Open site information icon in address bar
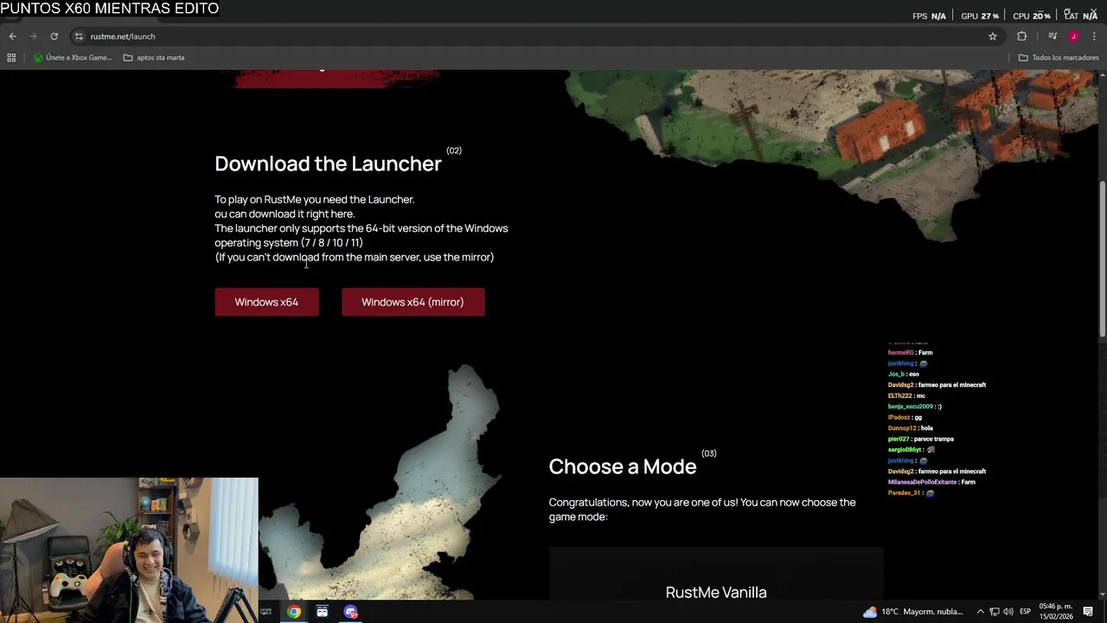This screenshot has height=623, width=1107. (x=79, y=36)
